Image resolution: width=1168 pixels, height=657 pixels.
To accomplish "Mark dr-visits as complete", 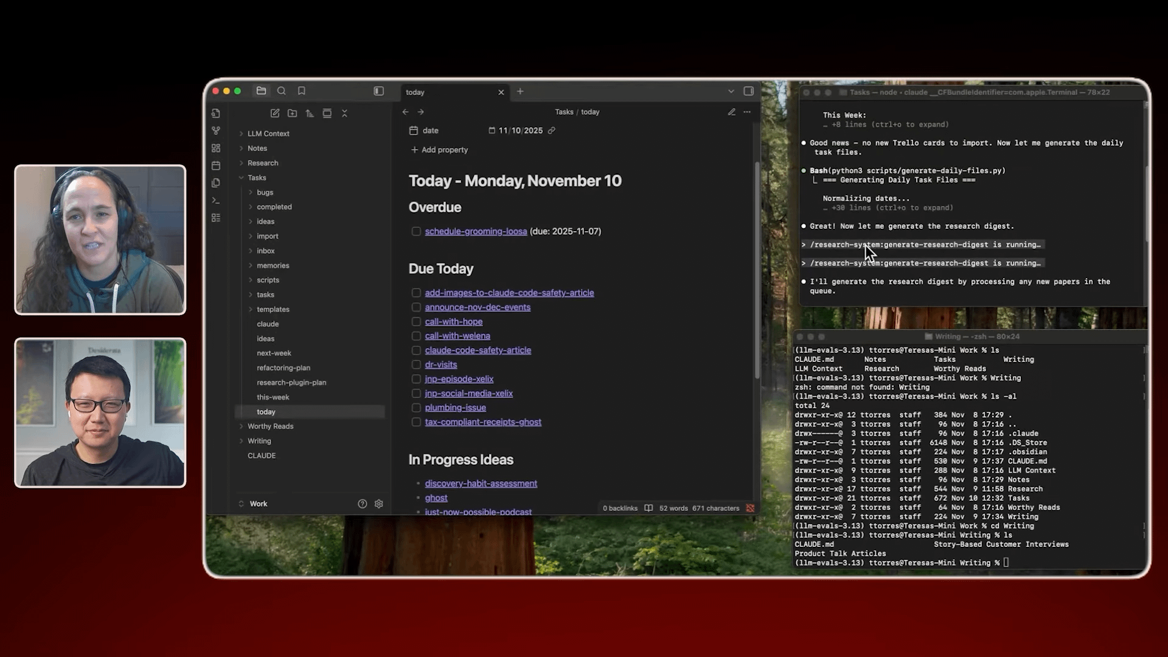I will tap(416, 364).
